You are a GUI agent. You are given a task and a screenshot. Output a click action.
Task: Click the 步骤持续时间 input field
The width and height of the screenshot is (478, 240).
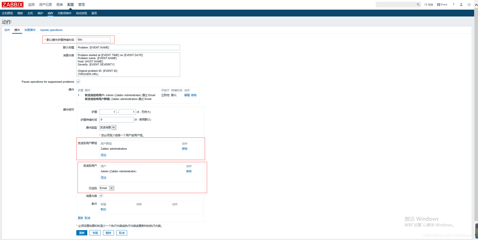coord(116,119)
